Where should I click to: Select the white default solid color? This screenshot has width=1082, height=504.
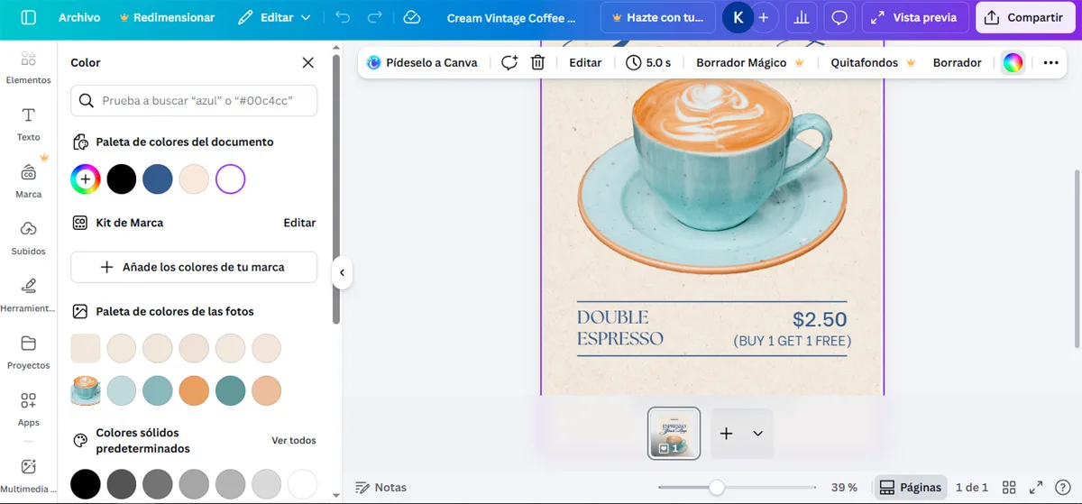click(302, 484)
